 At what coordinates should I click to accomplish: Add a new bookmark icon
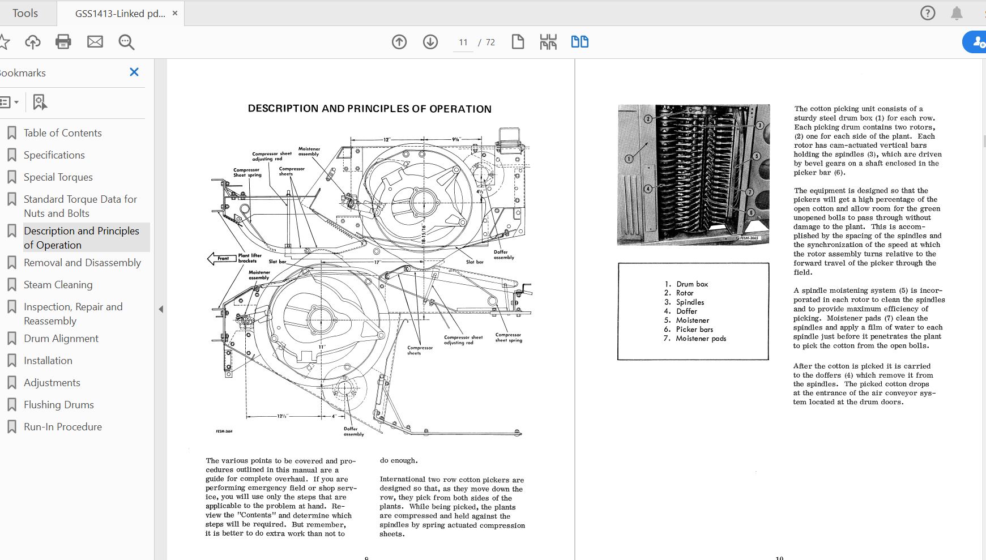click(40, 102)
